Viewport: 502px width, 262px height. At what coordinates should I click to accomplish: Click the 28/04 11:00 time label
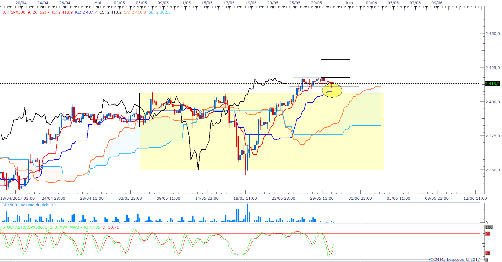tap(92, 198)
